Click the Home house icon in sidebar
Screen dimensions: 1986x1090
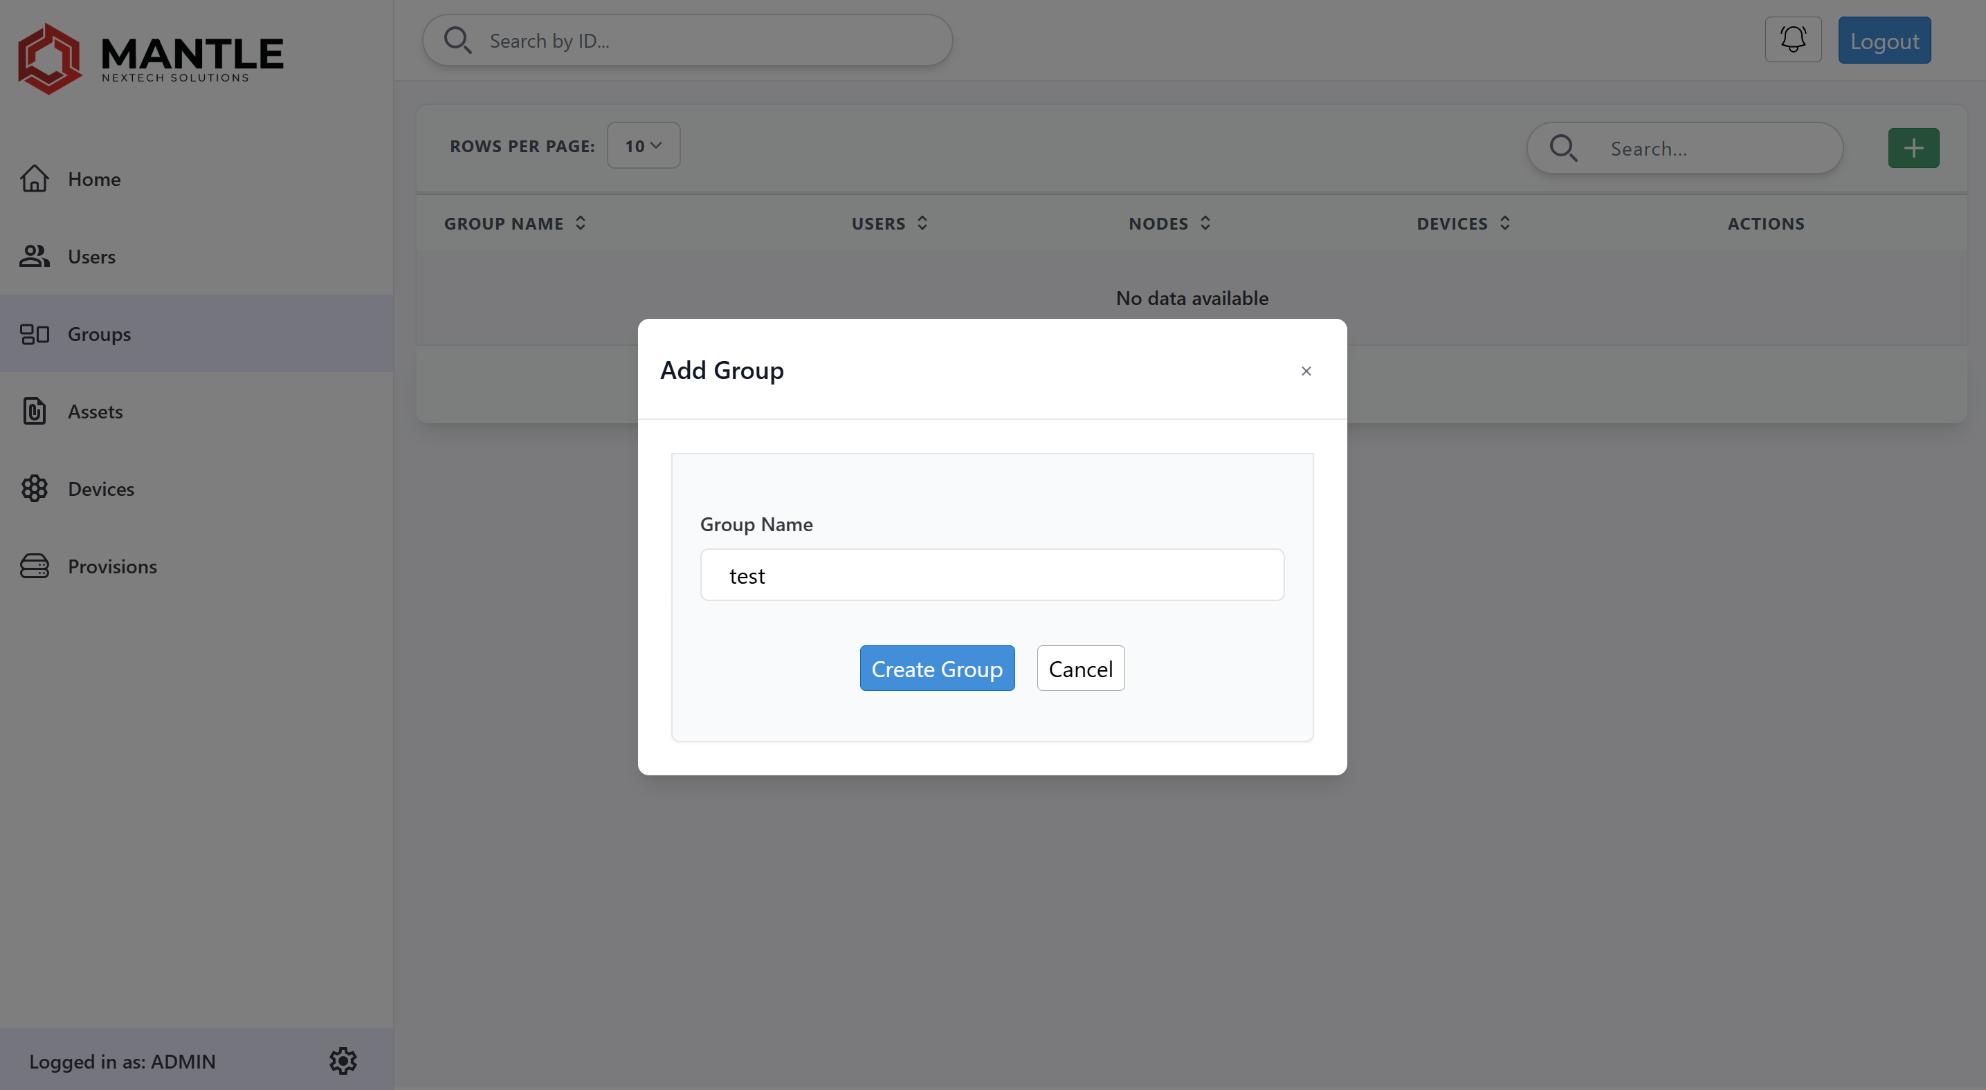(35, 178)
